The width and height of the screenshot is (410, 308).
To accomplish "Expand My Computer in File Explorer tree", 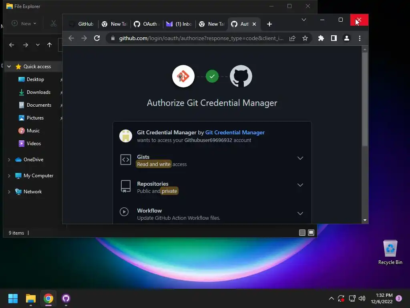I will (x=9, y=176).
